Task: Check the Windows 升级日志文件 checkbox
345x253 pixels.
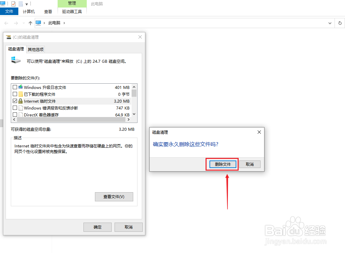Action: point(15,87)
